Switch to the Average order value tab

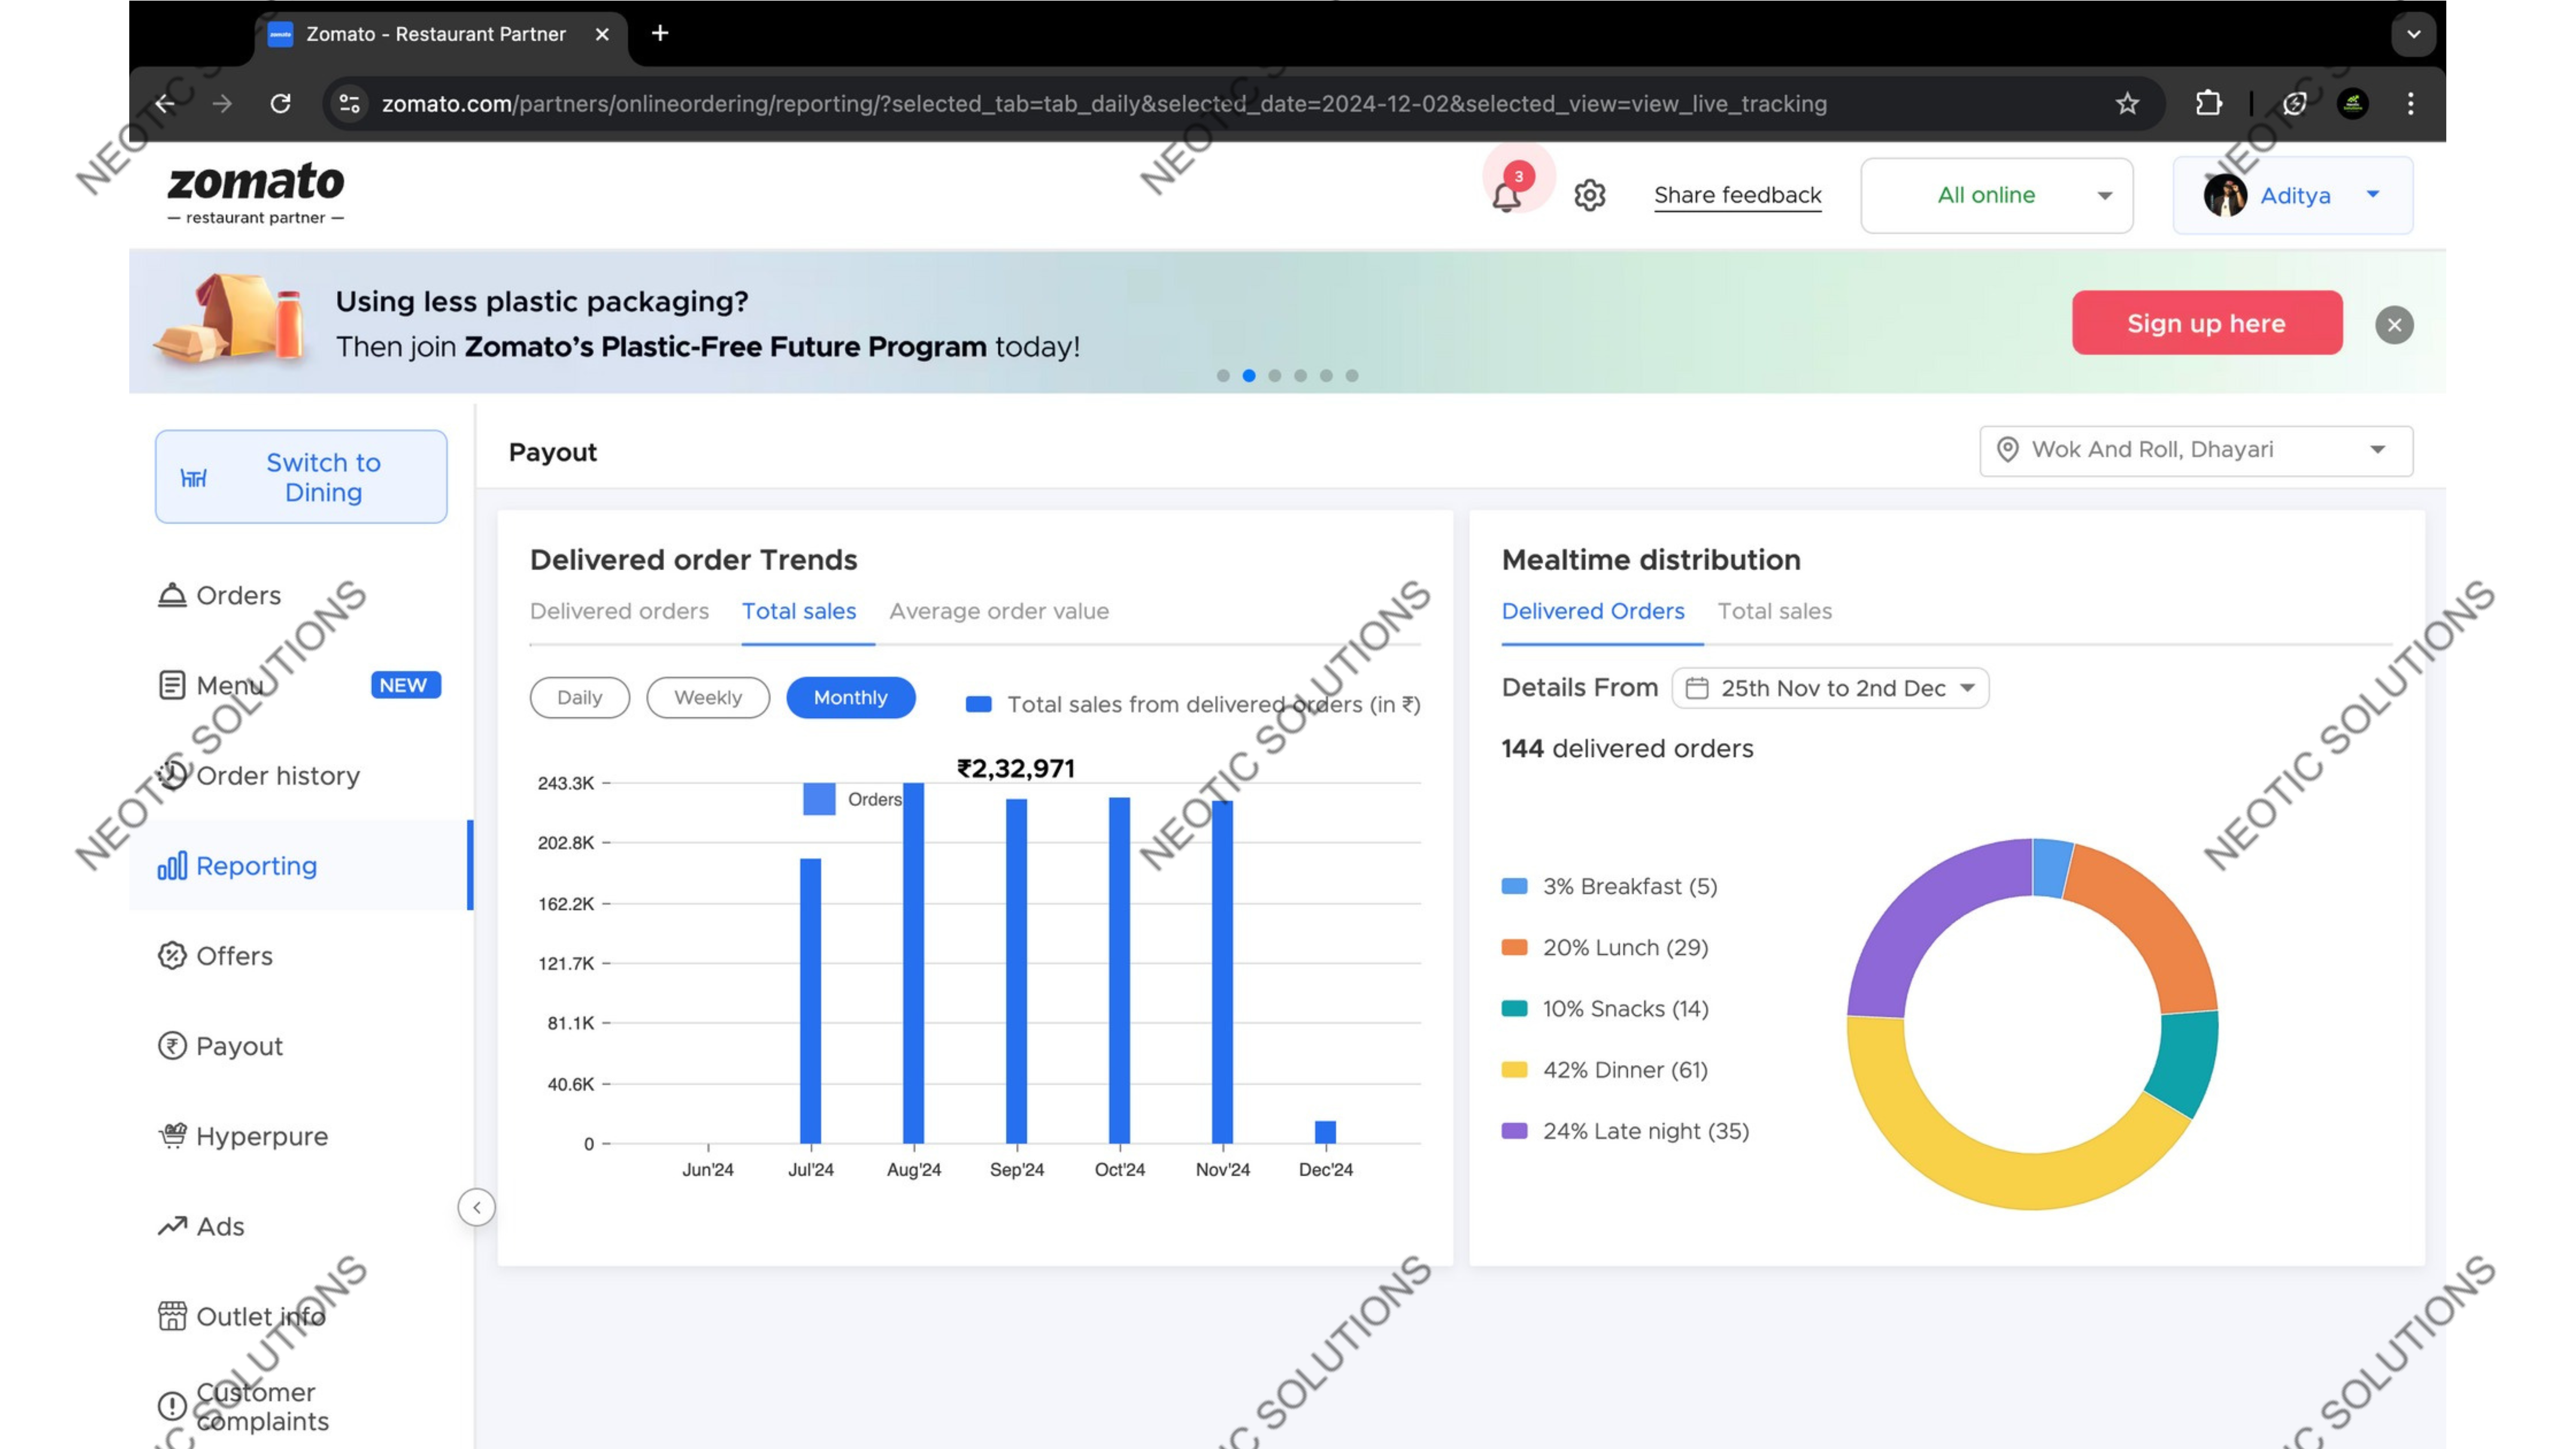tap(999, 611)
